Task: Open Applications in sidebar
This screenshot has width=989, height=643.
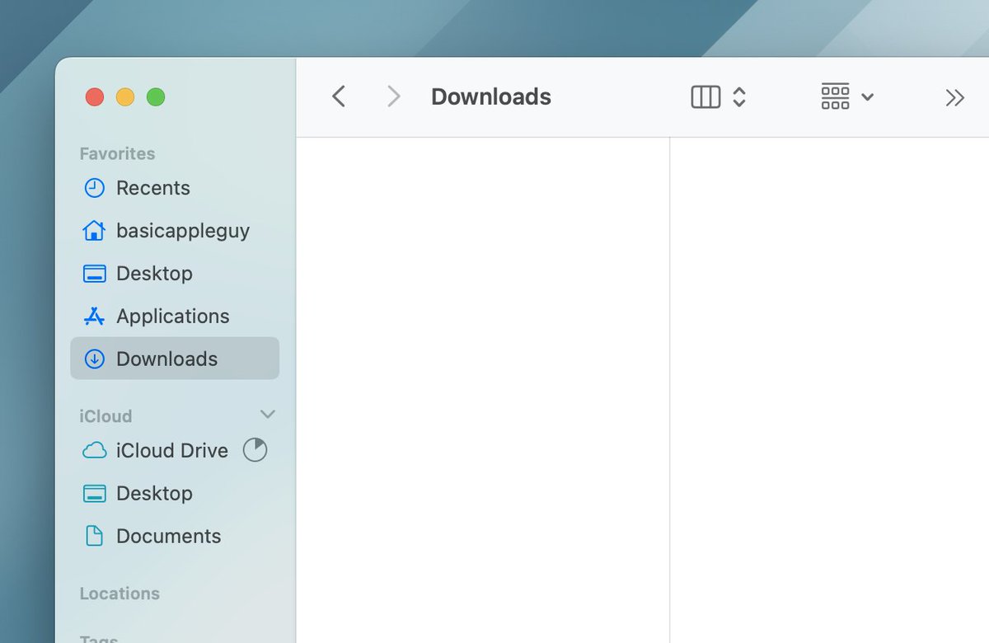Action: point(175,317)
